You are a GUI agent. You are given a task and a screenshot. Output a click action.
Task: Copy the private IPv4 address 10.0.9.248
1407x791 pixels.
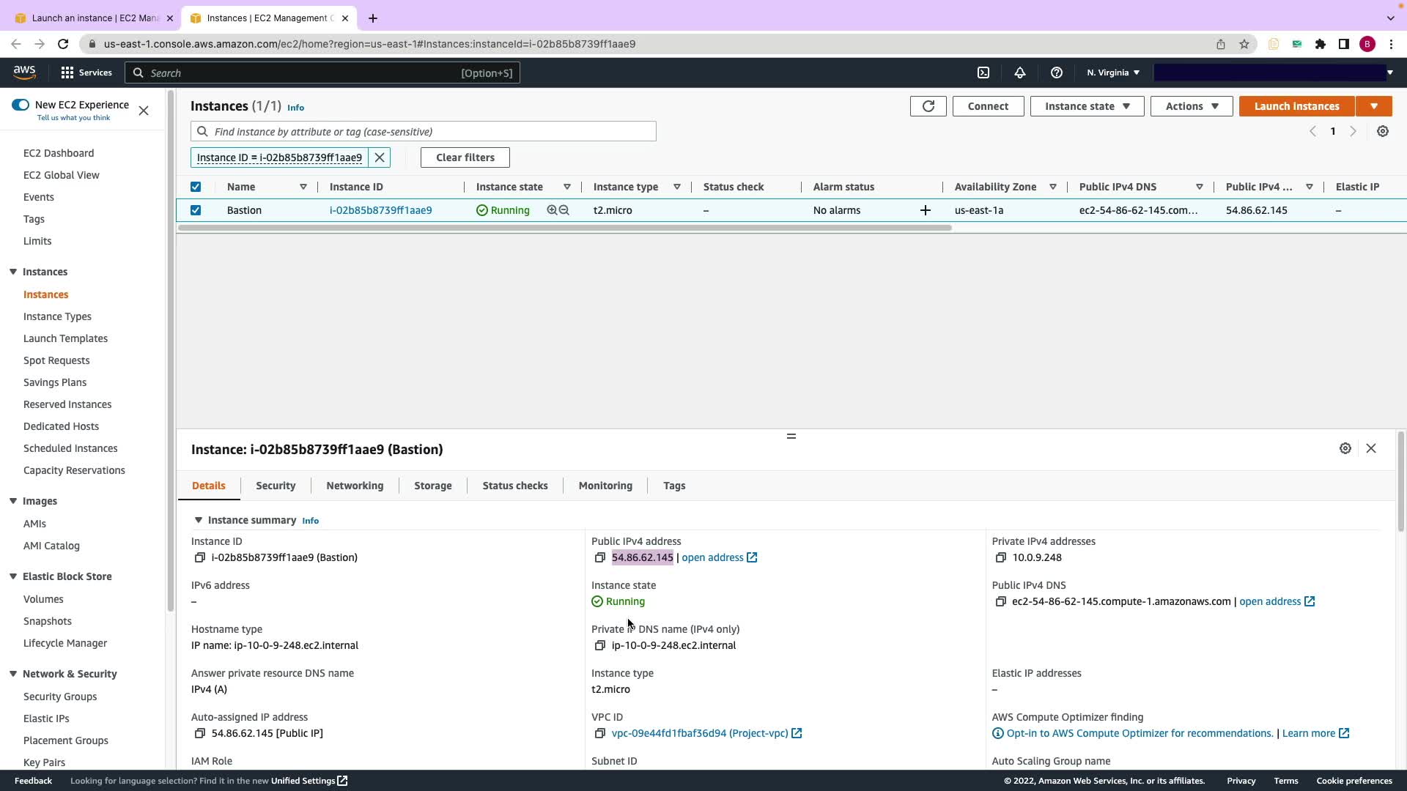[1000, 558]
